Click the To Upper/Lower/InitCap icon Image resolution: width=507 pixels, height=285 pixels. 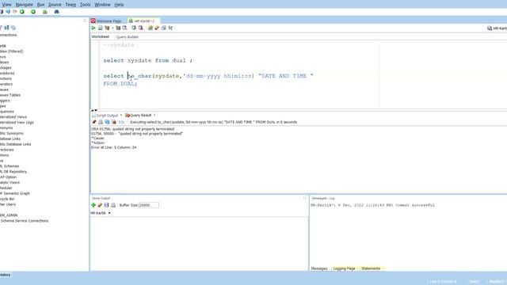coord(170,28)
